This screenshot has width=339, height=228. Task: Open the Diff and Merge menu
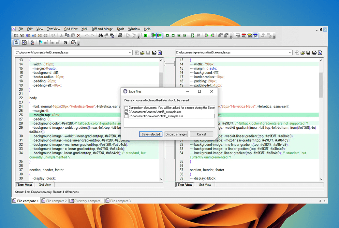[x=102, y=29]
